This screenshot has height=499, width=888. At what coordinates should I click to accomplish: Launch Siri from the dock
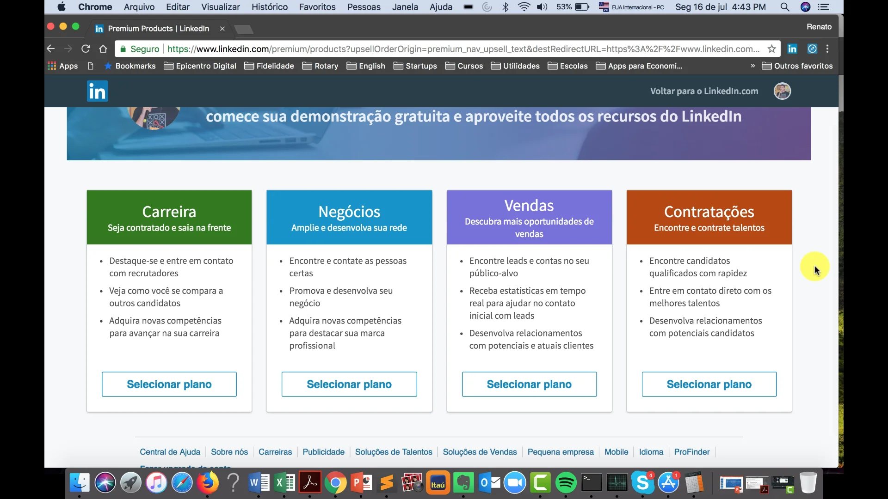tap(105, 483)
